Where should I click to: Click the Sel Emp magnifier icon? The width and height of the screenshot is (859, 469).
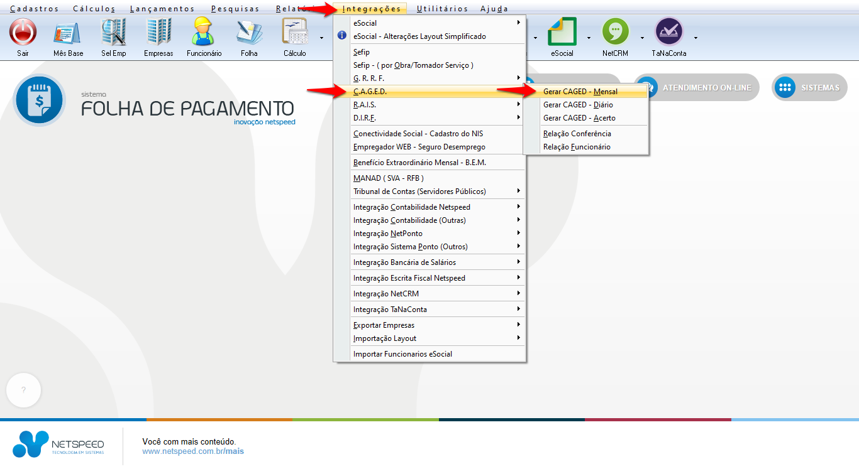click(113, 32)
